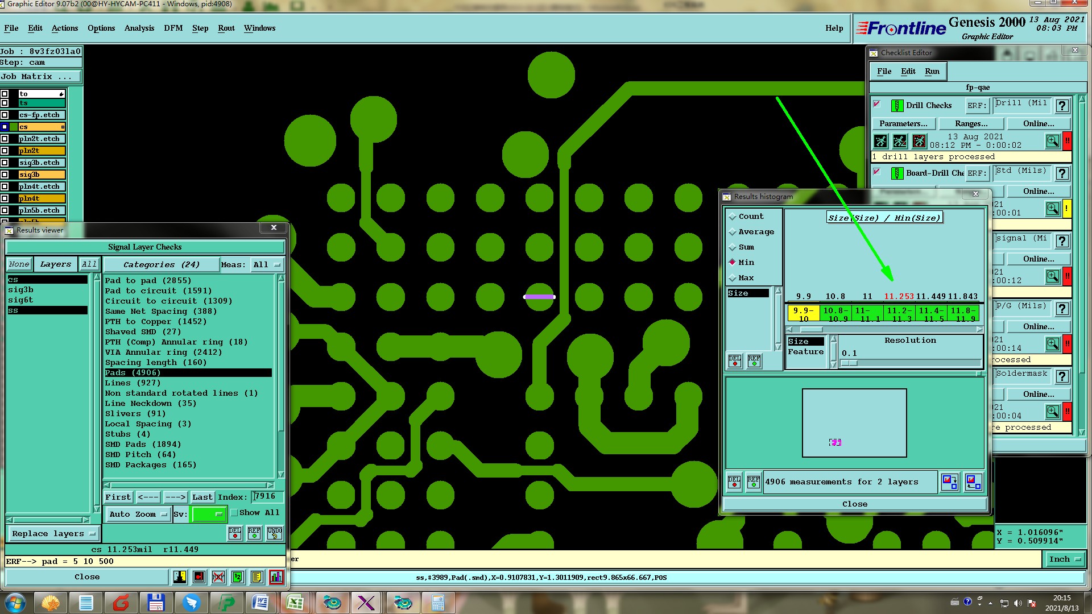The width and height of the screenshot is (1092, 614).
Task: Click the Ranges... button under Drill Checks
Action: pyautogui.click(x=971, y=123)
